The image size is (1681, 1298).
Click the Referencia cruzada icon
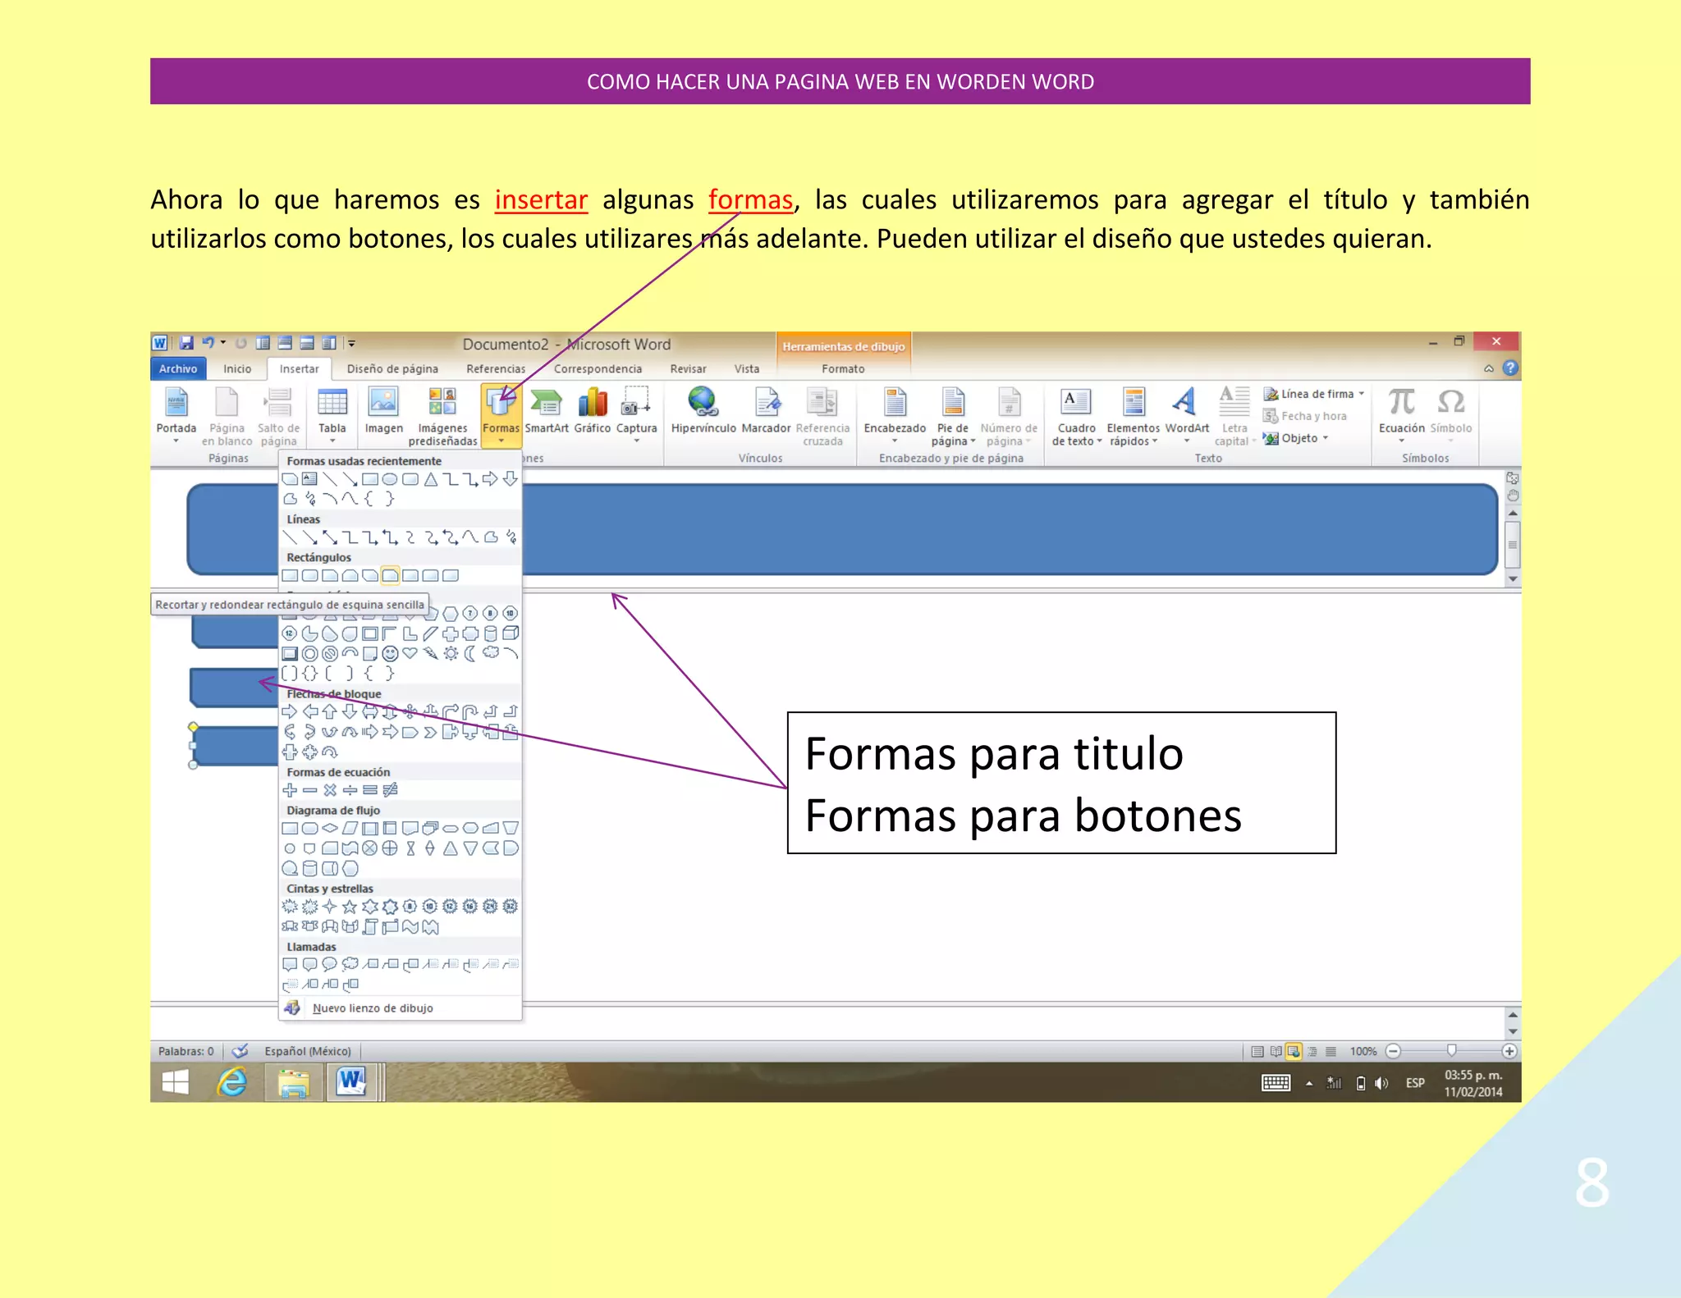822,402
